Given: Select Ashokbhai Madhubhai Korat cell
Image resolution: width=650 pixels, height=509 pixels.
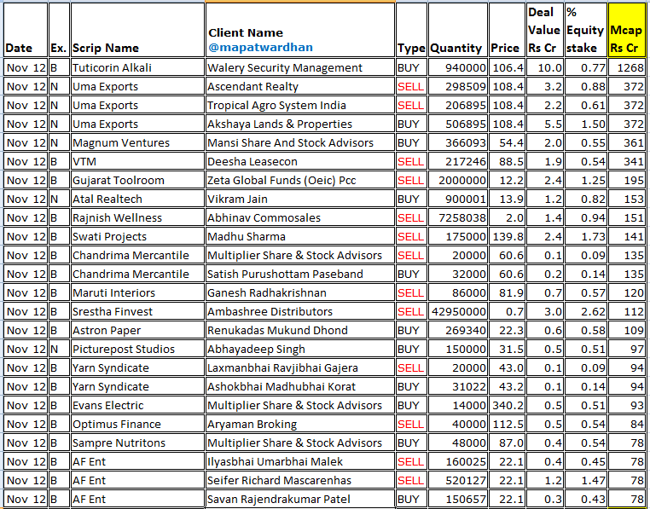Looking at the screenshot, I should tap(300, 386).
